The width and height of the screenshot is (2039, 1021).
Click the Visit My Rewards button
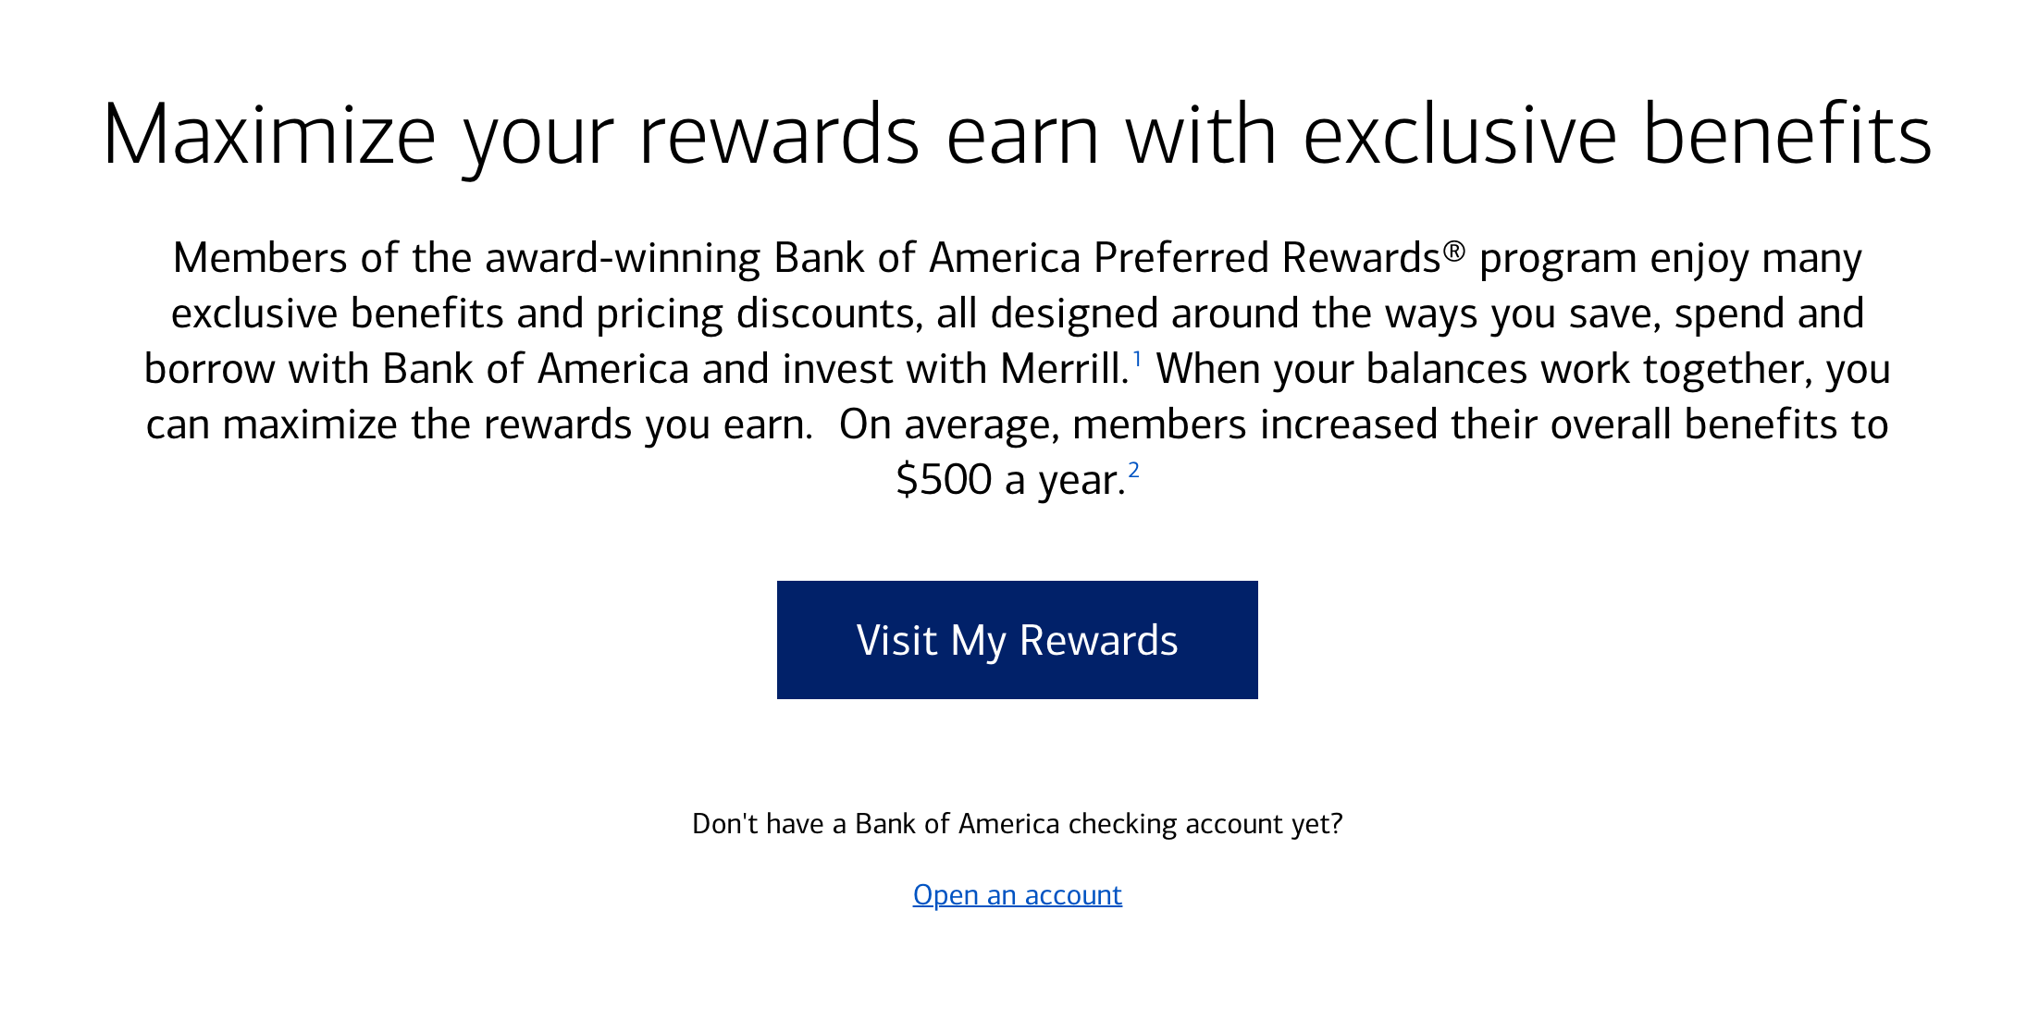point(1017,640)
